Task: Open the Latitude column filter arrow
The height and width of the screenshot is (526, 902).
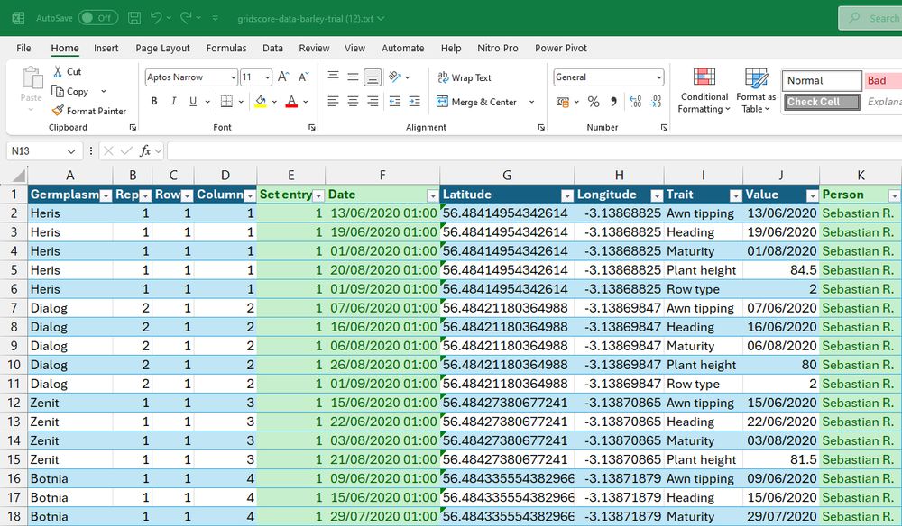Action: tap(566, 195)
